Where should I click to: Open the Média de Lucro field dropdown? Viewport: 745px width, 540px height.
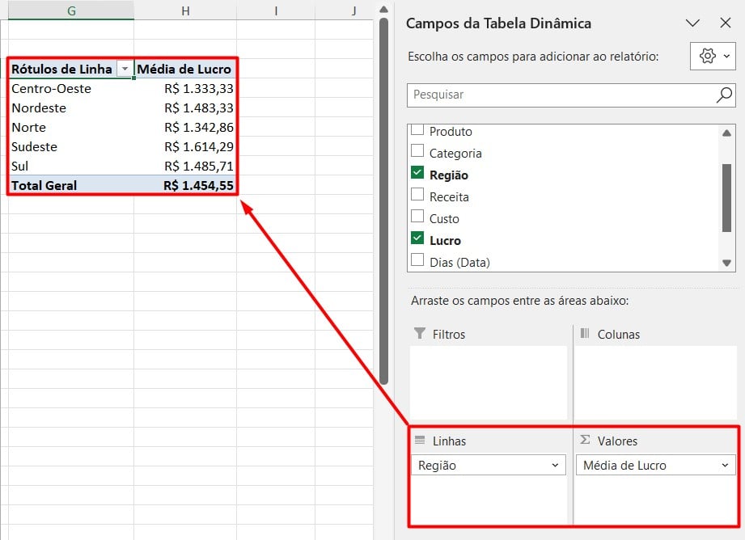(x=725, y=466)
